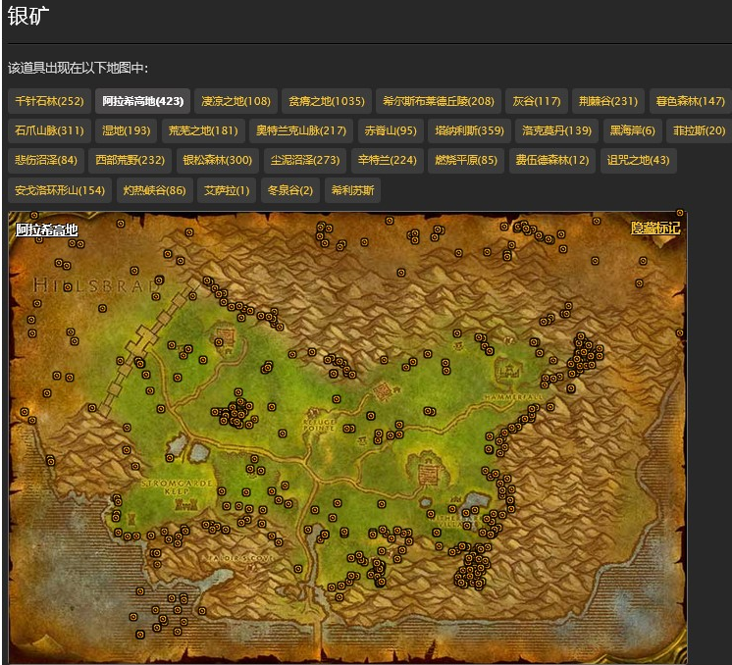Open the 石爪山脉(311) tab
This screenshot has height=665, width=732.
click(49, 130)
